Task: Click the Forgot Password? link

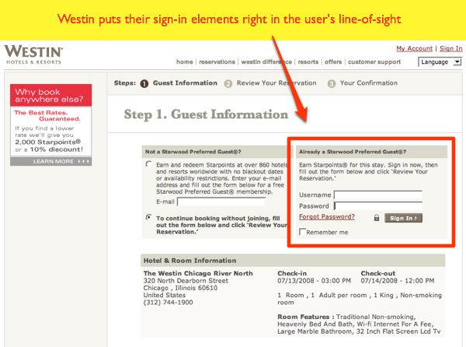Action: (x=327, y=216)
